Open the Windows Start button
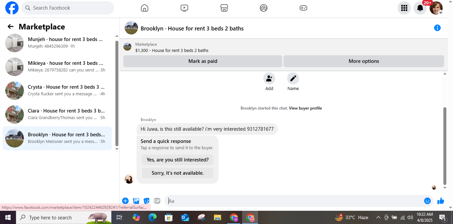Screen dimensions: 453x224 click(x=8, y=217)
